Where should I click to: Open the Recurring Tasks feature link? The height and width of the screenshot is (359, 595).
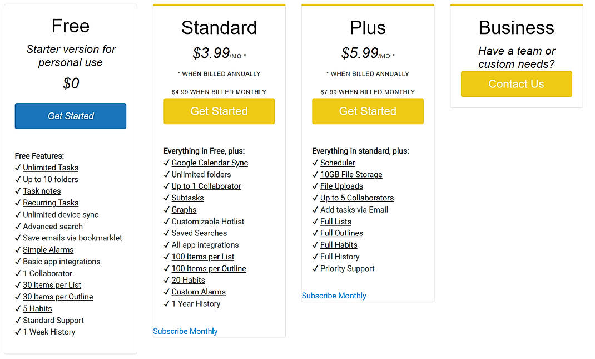(51, 203)
